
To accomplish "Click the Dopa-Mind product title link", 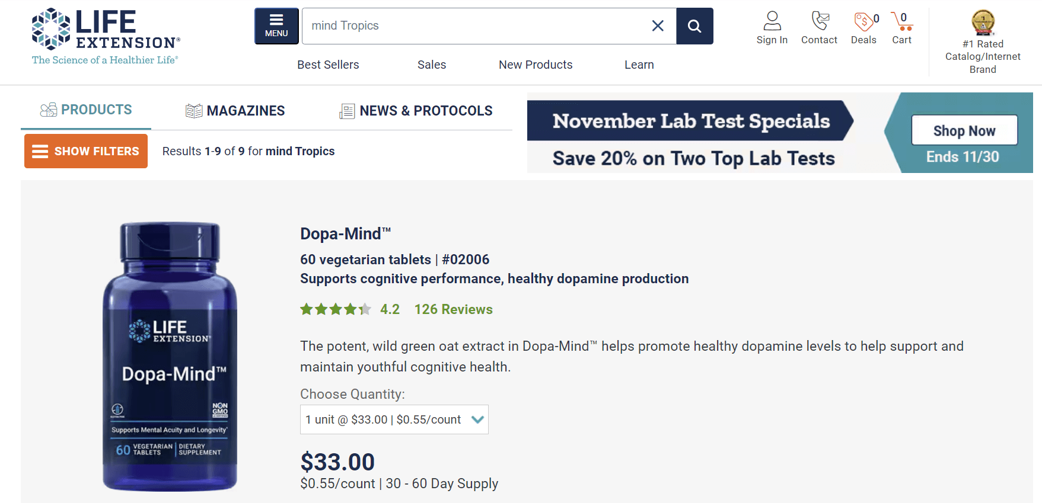I will (346, 233).
